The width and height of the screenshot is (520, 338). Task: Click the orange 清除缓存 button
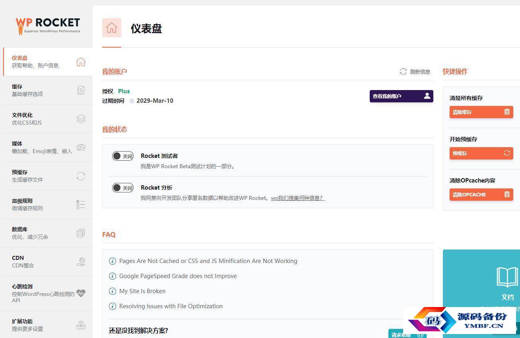coord(481,112)
